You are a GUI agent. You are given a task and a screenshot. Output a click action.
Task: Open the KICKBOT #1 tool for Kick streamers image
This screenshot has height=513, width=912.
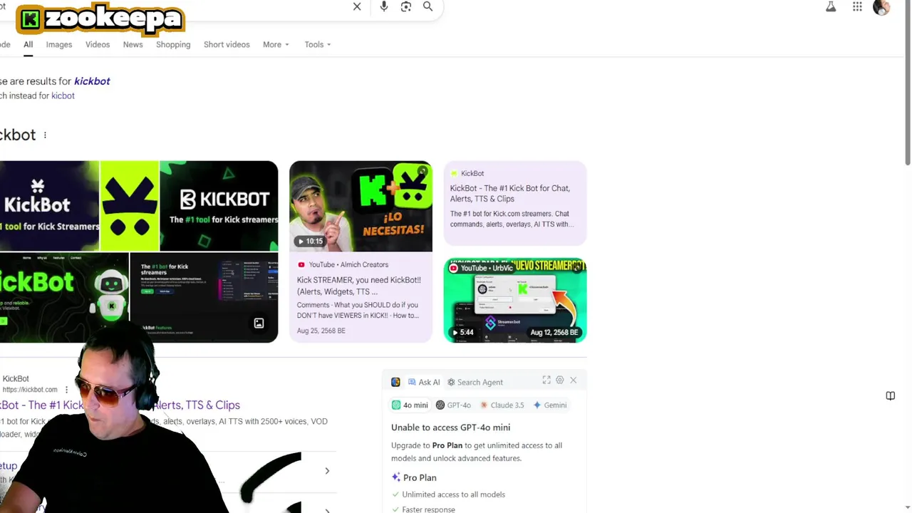pos(219,205)
